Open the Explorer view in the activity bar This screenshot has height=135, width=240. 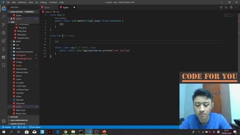coord(3,8)
